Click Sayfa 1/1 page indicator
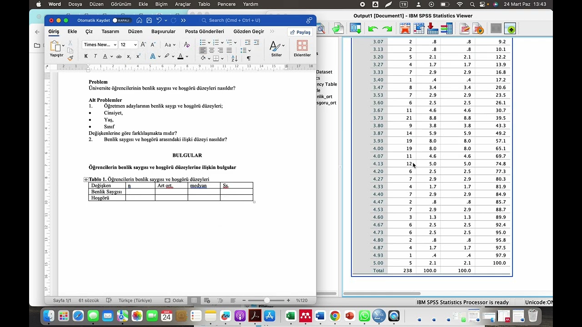This screenshot has height=327, width=582. click(x=62, y=300)
